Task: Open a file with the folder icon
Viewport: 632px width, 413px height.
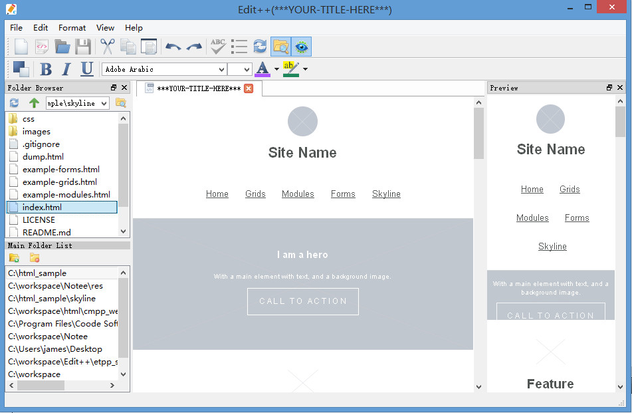Action: [62, 47]
